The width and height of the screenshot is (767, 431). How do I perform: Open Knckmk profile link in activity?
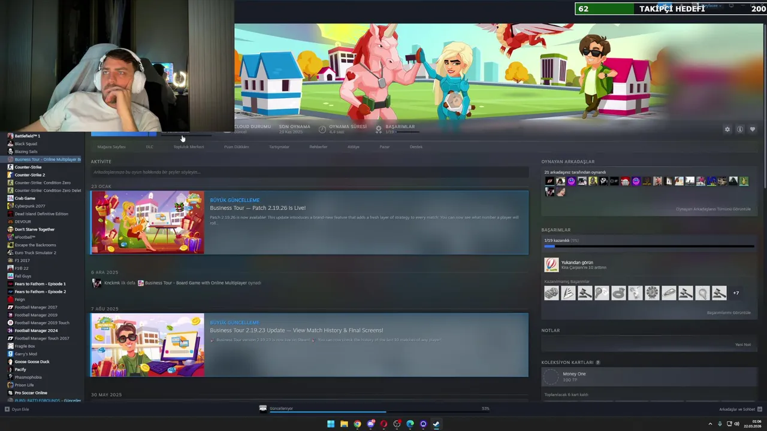[x=112, y=283]
